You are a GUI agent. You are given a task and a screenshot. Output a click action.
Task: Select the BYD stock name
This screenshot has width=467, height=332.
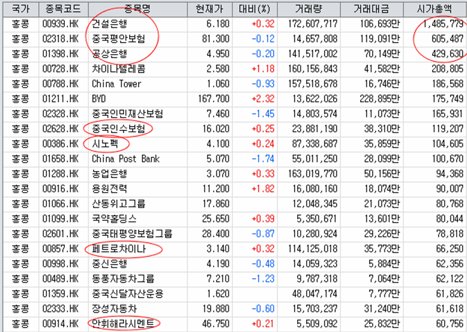99,99
